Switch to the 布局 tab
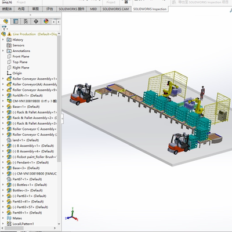This screenshot has width=232, height=232. 21,9
